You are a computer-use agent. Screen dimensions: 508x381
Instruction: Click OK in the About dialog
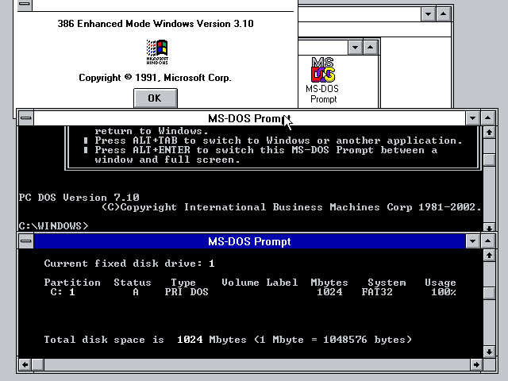(x=156, y=98)
